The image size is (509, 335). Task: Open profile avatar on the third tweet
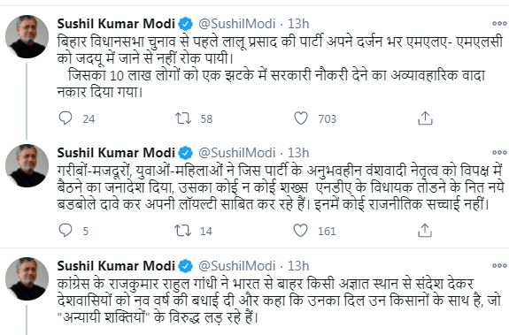[27, 278]
